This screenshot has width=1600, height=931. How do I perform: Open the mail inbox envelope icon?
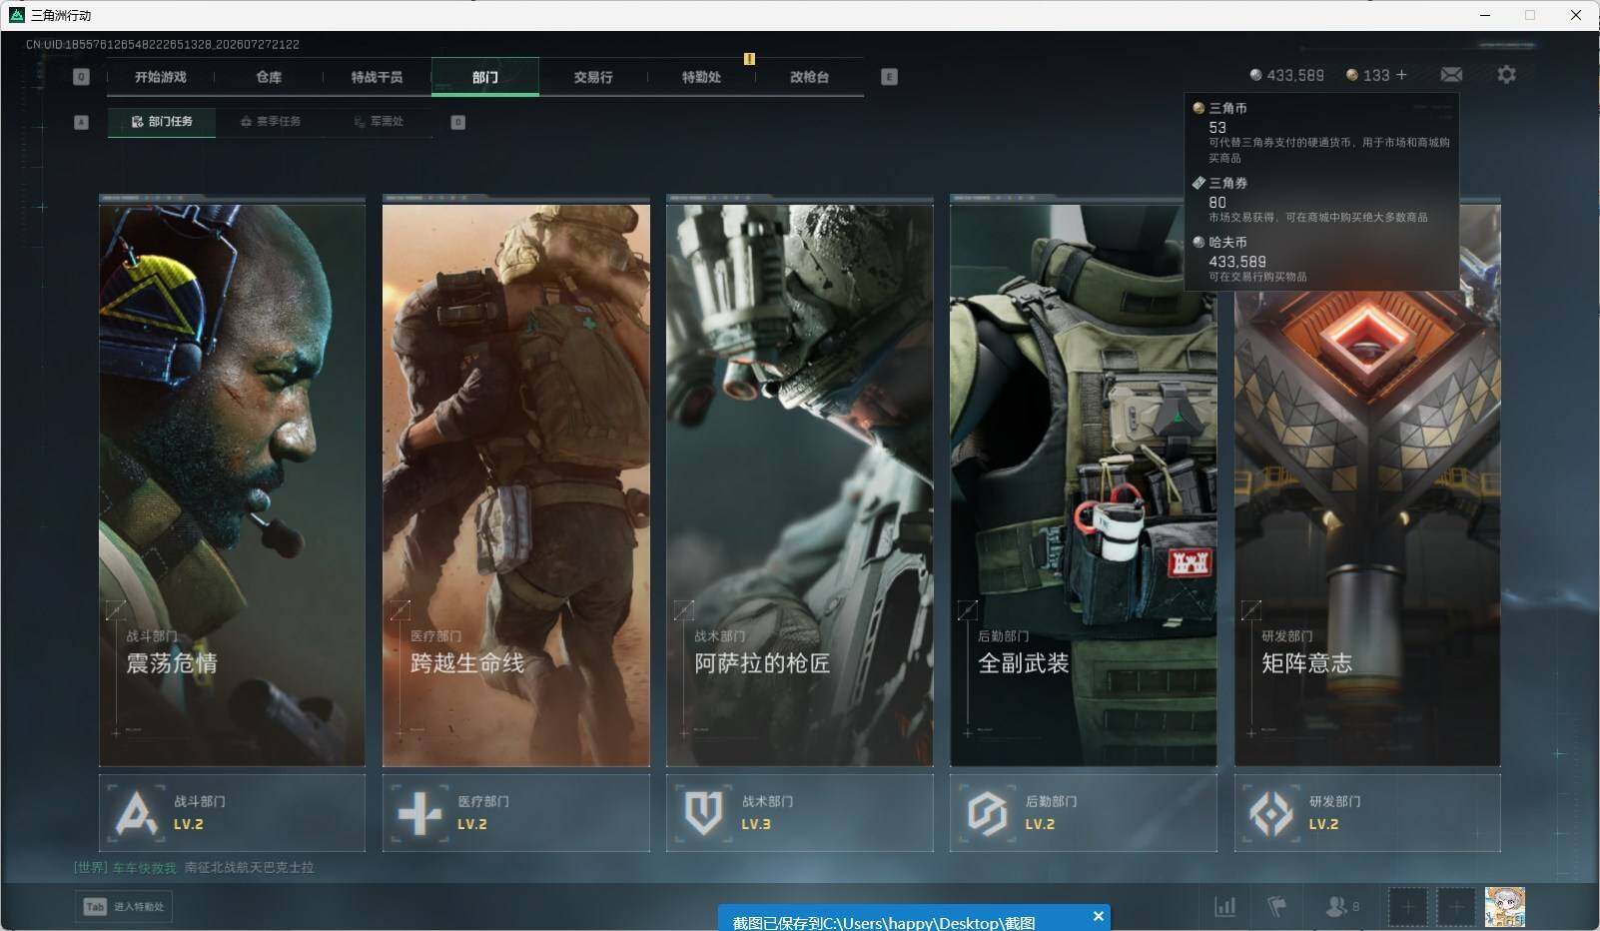coord(1451,75)
